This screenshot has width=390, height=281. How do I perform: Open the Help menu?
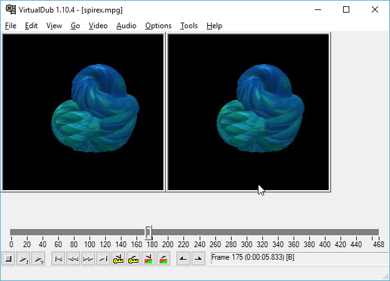pos(214,26)
